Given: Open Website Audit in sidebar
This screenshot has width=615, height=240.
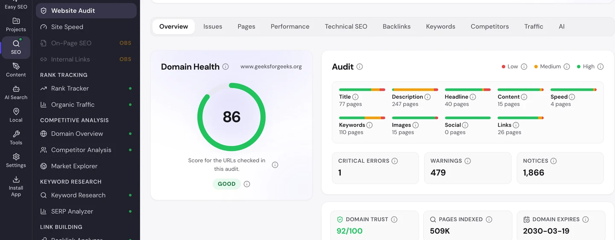Looking at the screenshot, I should pyautogui.click(x=86, y=11).
